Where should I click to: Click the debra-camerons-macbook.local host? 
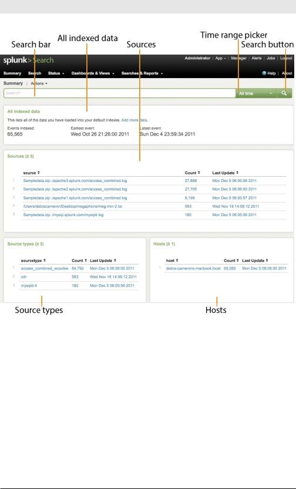tap(193, 268)
